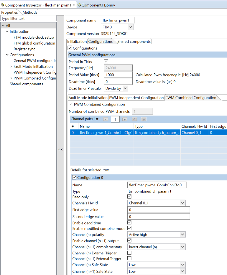Switch to the Methods tab

pos(30,12)
